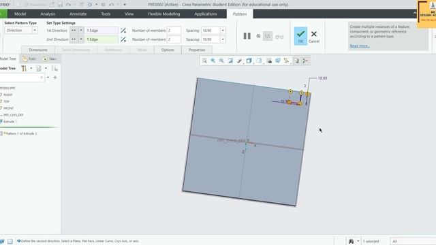Switch to the Folder Browser tab
Image resolution: width=436 pixels, height=245 pixels.
(29, 59)
